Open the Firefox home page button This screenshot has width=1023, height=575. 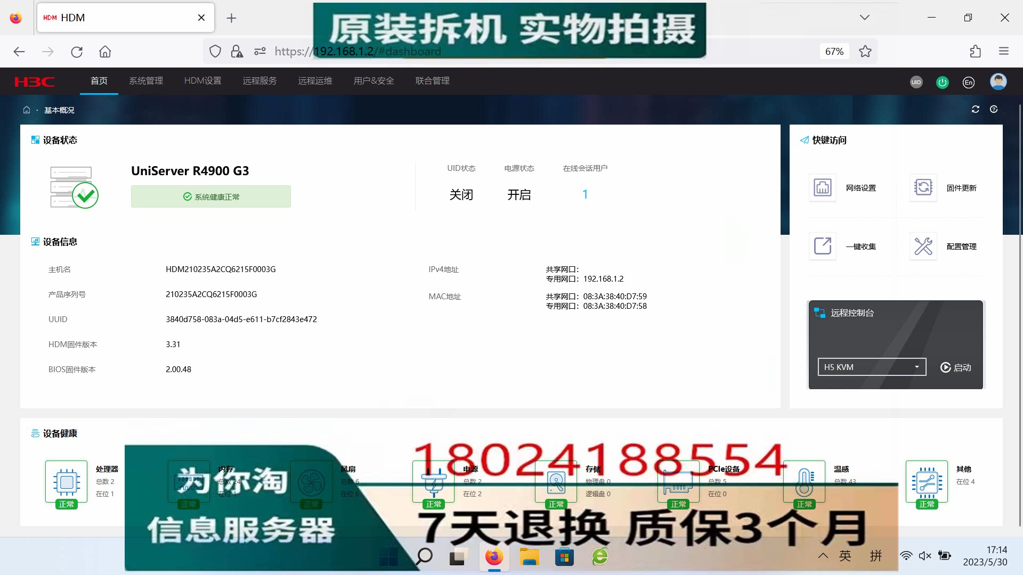[105, 52]
